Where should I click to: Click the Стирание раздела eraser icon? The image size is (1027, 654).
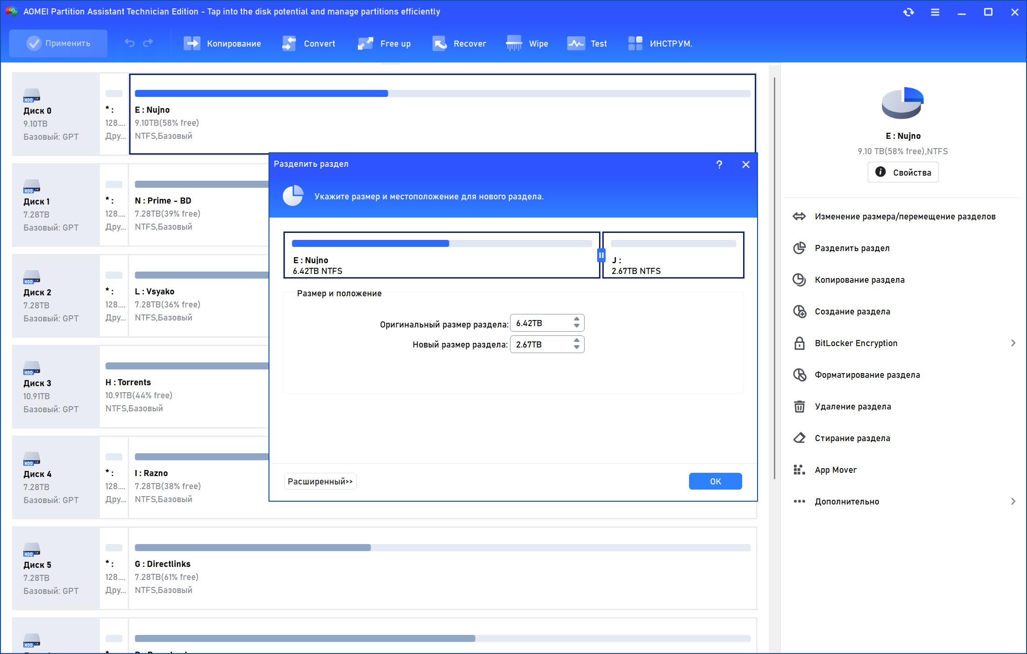click(x=800, y=438)
